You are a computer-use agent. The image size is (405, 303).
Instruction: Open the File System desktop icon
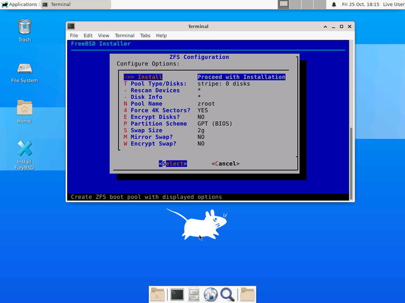click(x=24, y=73)
